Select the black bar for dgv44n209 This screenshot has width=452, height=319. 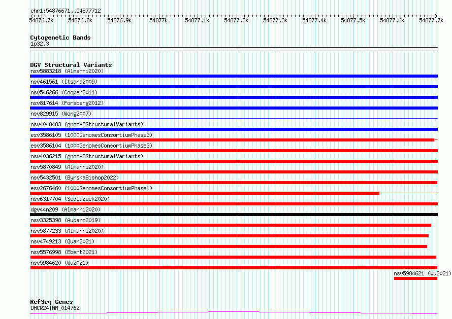[x=234, y=215]
